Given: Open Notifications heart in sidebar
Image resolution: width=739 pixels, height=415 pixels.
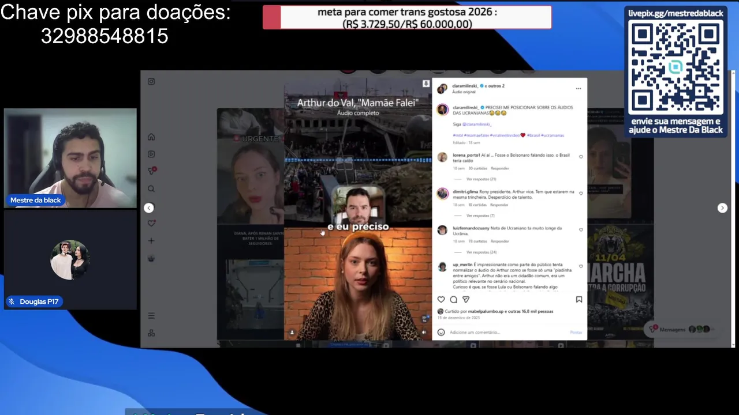Looking at the screenshot, I should (151, 224).
